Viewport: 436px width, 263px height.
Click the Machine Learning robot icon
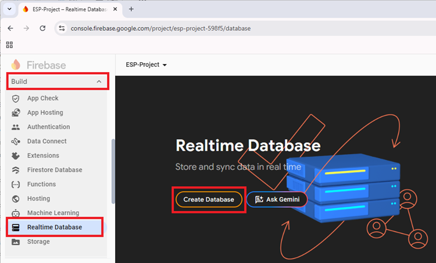point(16,213)
